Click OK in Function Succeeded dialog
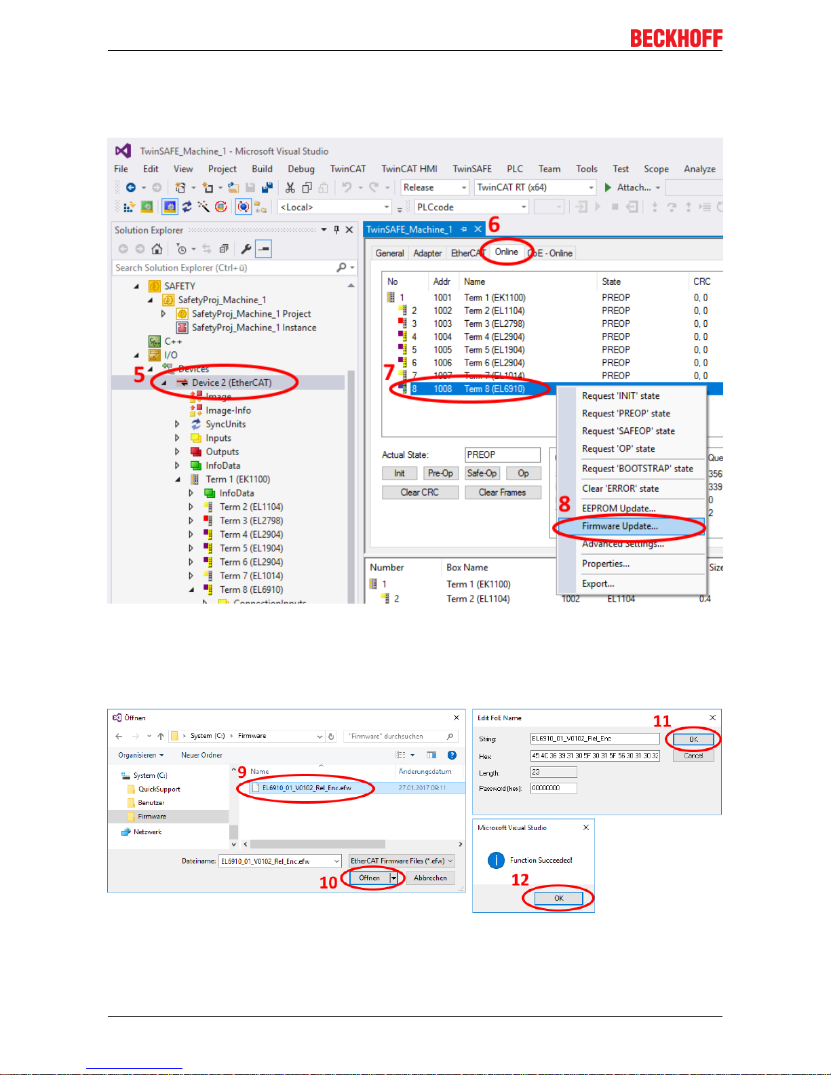This screenshot has height=1075, width=831. 559,898
